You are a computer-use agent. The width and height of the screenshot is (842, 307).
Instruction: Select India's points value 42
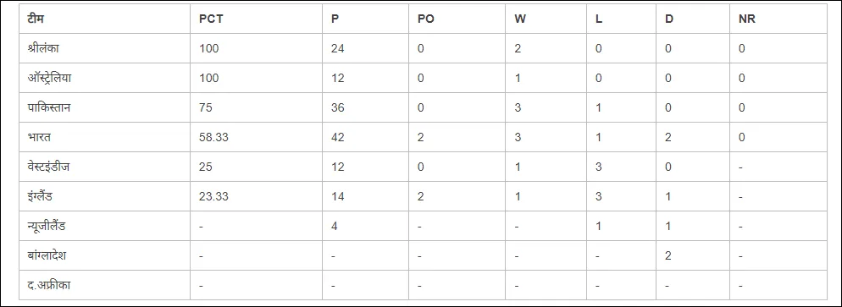[x=338, y=138]
